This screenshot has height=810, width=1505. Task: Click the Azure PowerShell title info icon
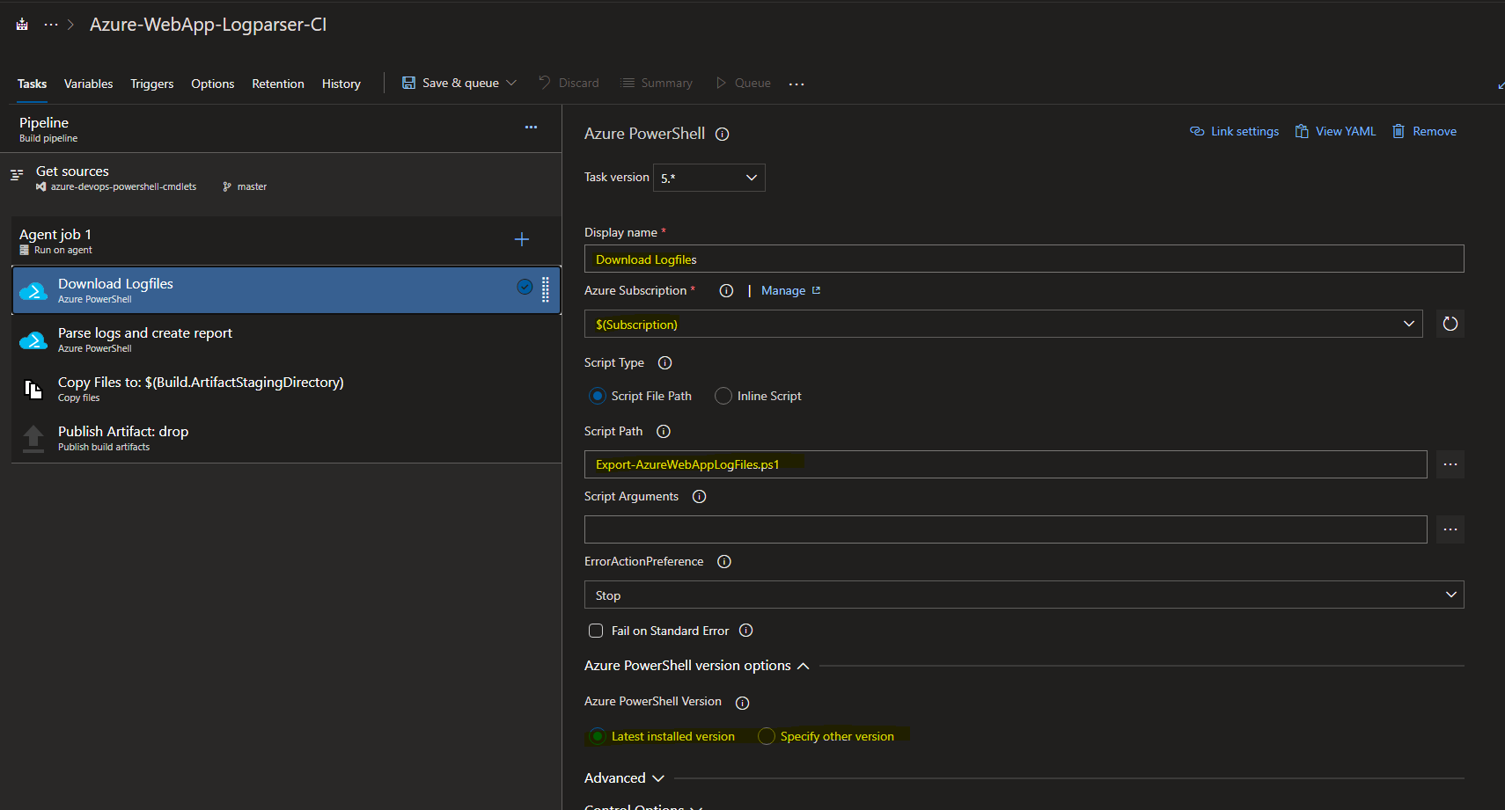723,135
